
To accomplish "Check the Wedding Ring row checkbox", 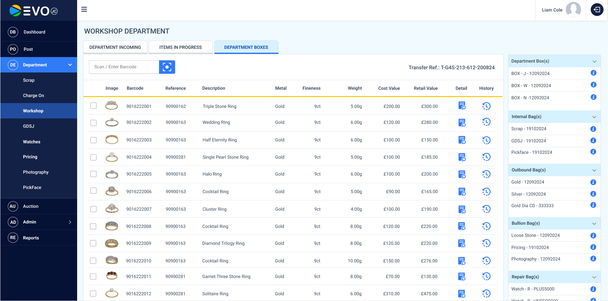I will [93, 123].
